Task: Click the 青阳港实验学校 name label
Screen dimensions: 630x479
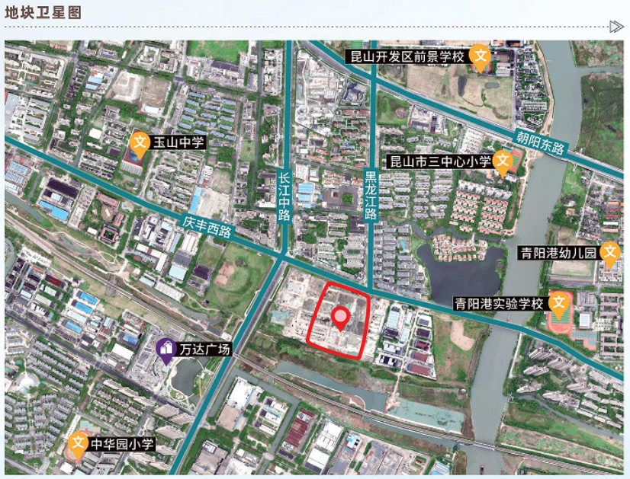Action: 499,304
